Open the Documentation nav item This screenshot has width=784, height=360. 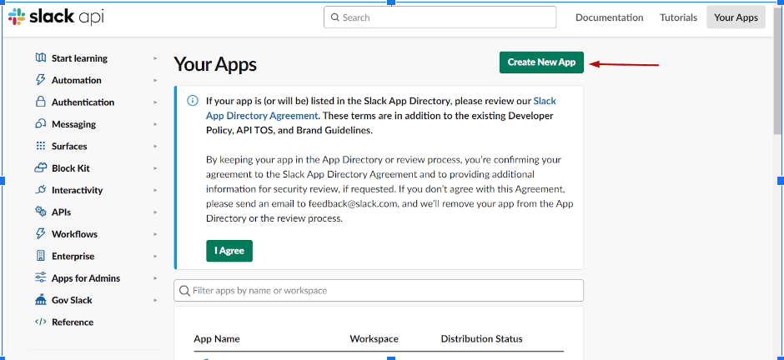pyautogui.click(x=609, y=17)
